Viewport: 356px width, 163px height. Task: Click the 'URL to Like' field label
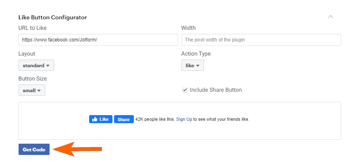pos(35,28)
